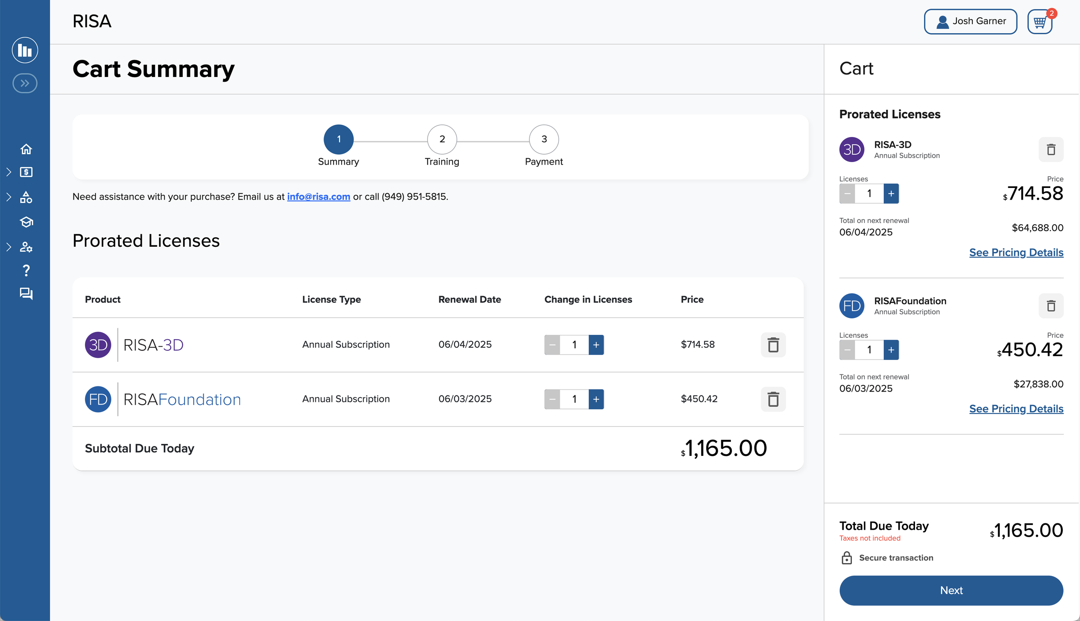Decrease RISAFoundation licenses in Cart panel
This screenshot has height=621, width=1080.
(x=847, y=350)
